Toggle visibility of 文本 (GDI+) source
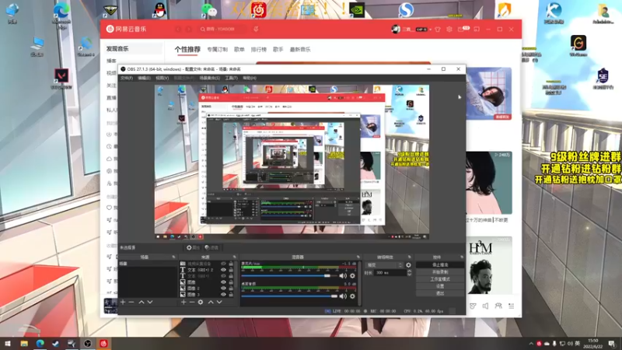 223,276
